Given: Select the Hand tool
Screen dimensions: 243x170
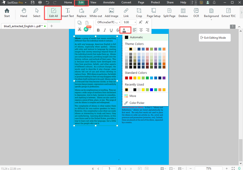Looking at the screenshot, I should pyautogui.click(x=23, y=13).
